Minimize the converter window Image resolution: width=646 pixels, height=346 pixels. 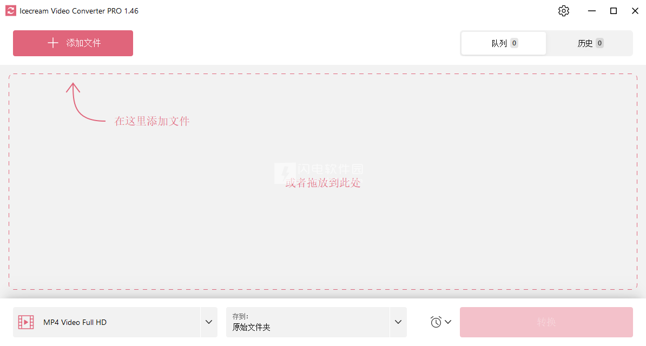tap(591, 11)
